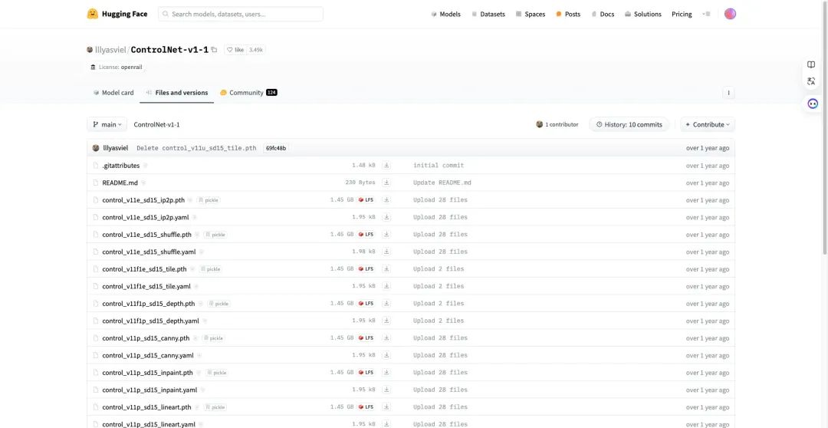This screenshot has height=428, width=828.
Task: Focus the search models input field
Action: [x=241, y=15]
